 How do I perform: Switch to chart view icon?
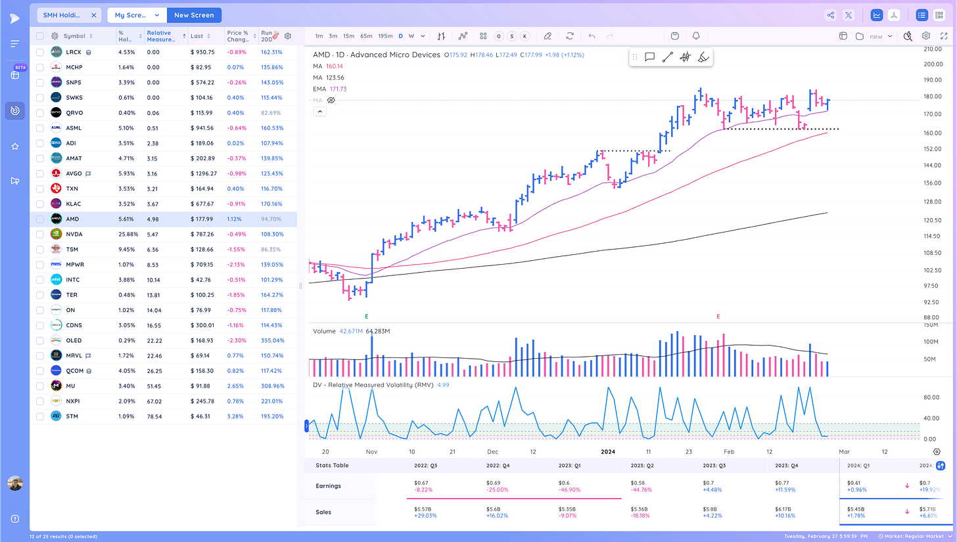pos(876,15)
